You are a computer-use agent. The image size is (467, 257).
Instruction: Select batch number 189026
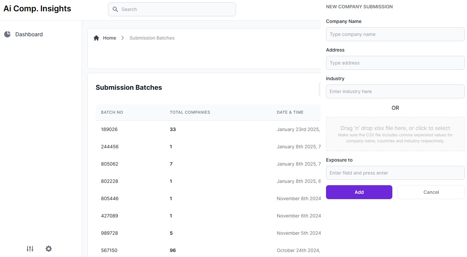tap(109, 129)
